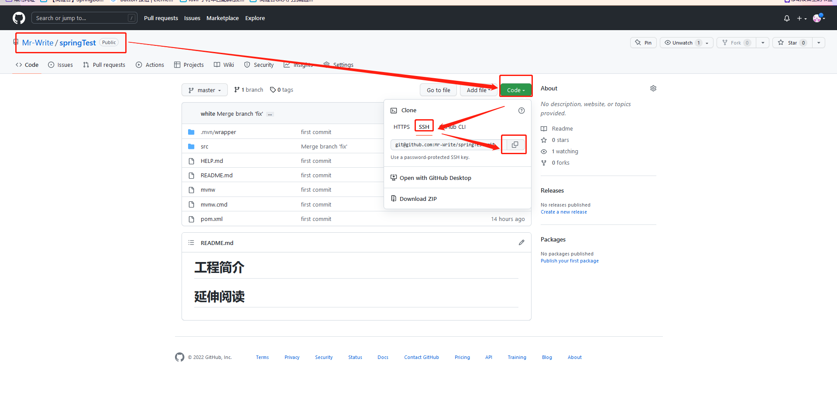View the 1 branch link

[249, 90]
